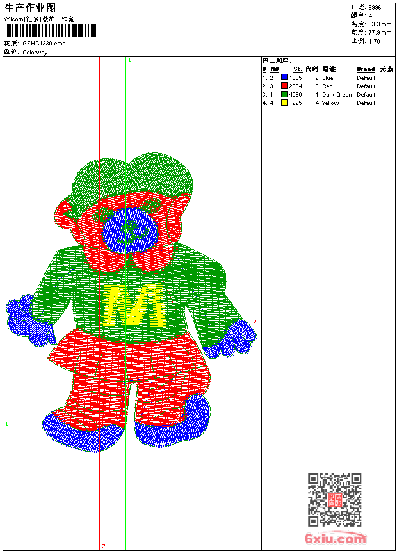Click the Default brand in the Yellow row
This screenshot has width=397, height=551.
[366, 103]
